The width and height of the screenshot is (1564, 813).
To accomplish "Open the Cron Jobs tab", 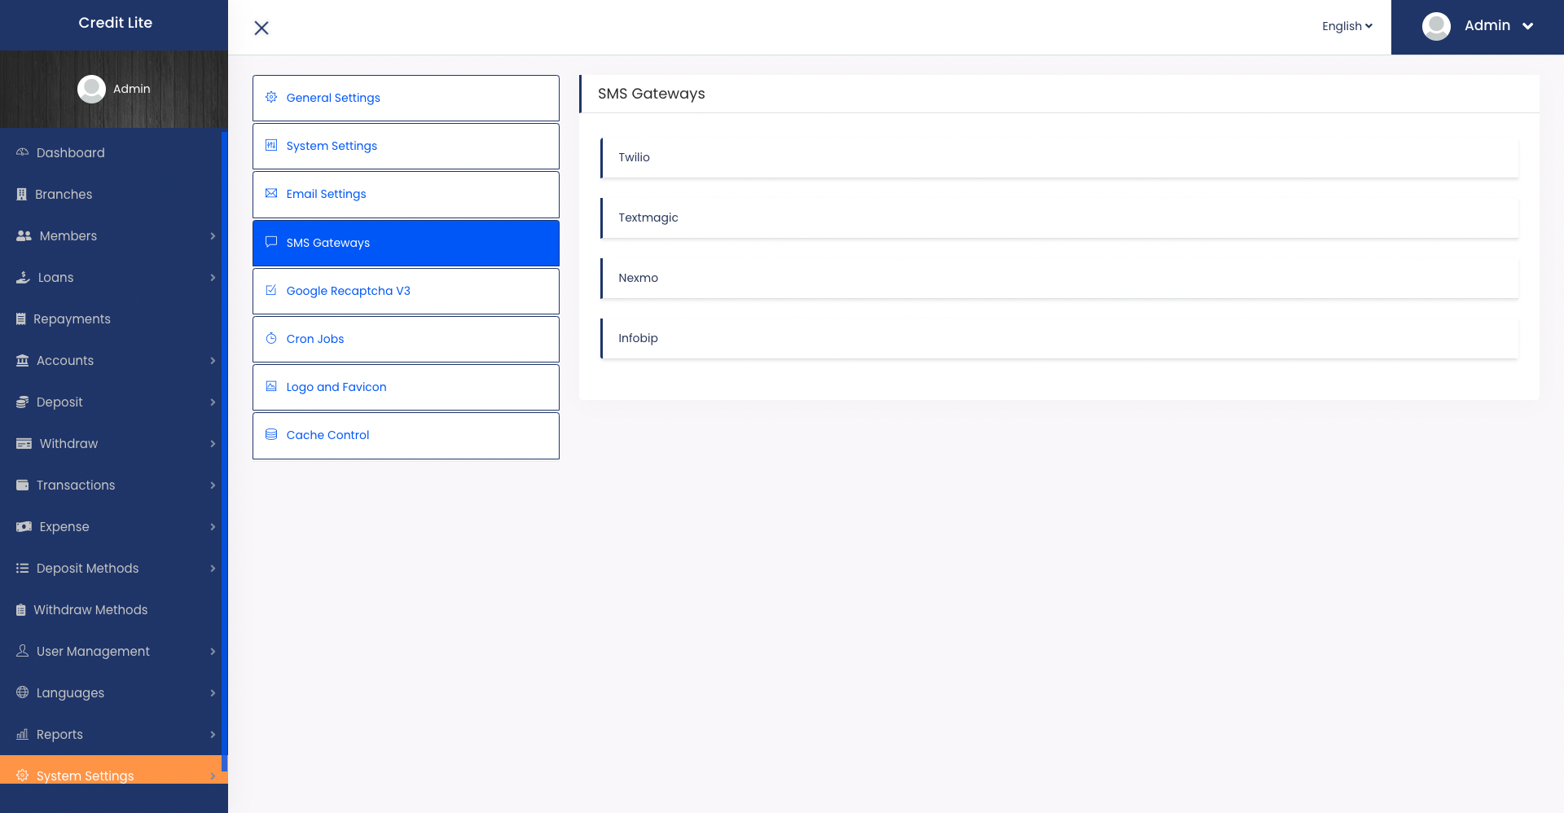I will click(x=406, y=339).
